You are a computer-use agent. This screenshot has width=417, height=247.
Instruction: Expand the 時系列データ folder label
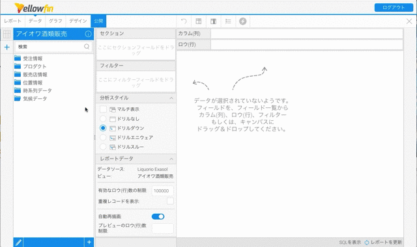(x=37, y=91)
